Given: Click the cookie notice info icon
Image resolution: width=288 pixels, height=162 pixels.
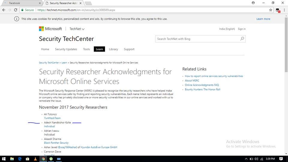Looking at the screenshot, I should (16, 19).
